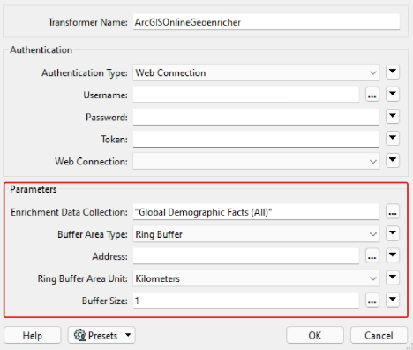Open the Presets menu button
Screen dimensions: 413x350
pyautogui.click(x=101, y=335)
